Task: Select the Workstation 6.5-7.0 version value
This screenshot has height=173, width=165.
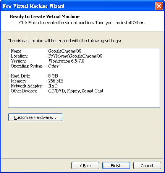Action: point(66,61)
